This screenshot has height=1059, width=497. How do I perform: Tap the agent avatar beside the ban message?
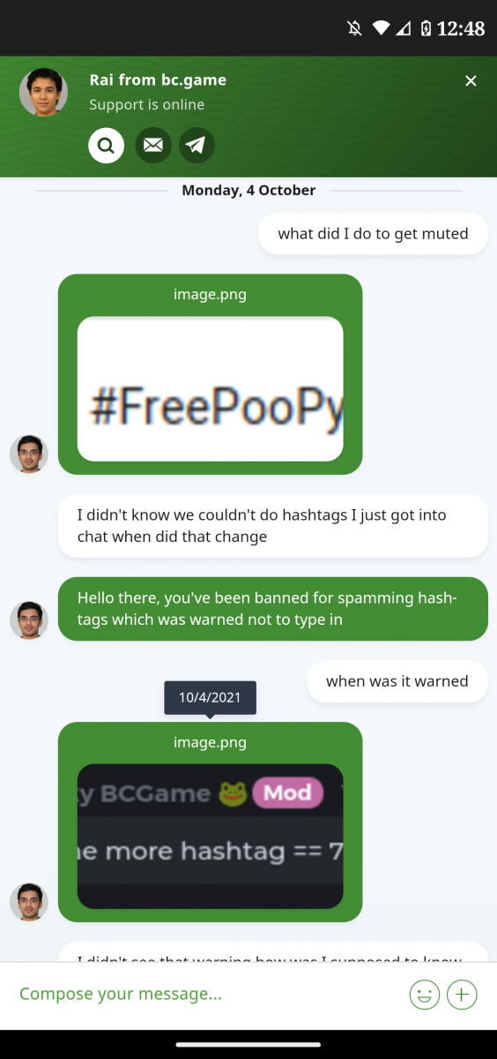pyautogui.click(x=28, y=620)
